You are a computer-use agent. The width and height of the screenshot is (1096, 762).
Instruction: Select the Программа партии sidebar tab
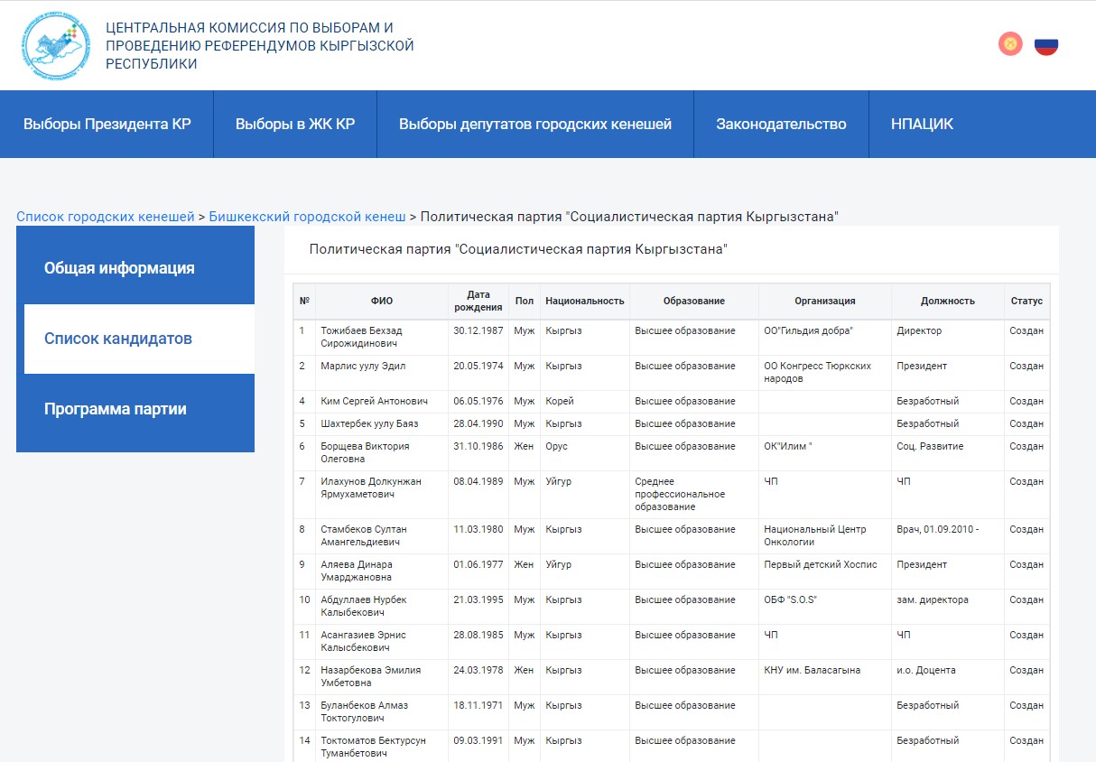point(116,409)
